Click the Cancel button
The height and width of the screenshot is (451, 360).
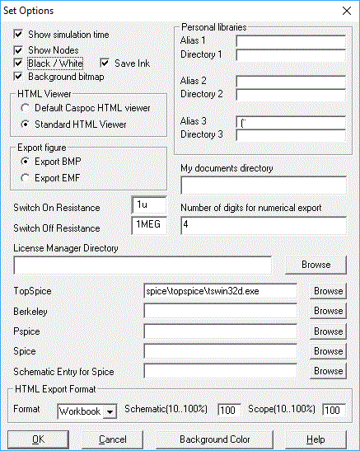point(112,439)
